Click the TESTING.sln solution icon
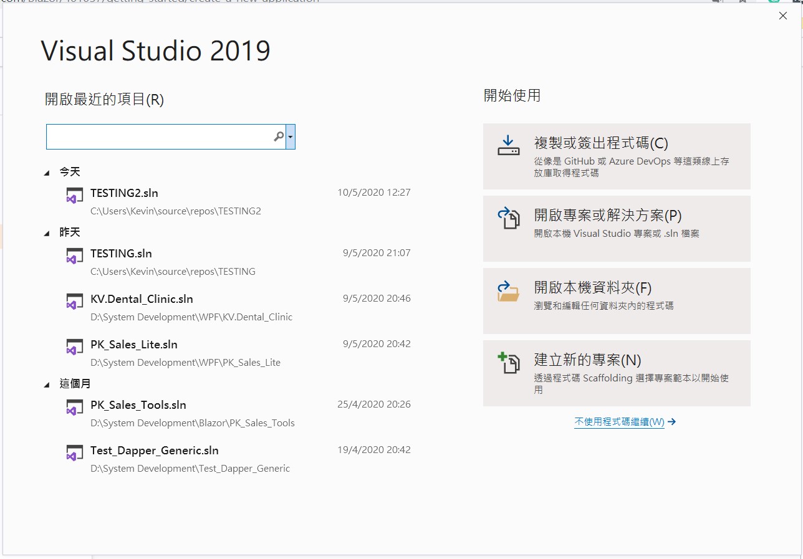 pyautogui.click(x=75, y=256)
